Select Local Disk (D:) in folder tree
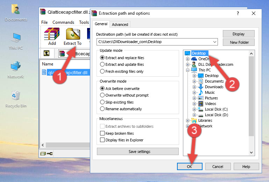269x182 pixels. (216, 115)
